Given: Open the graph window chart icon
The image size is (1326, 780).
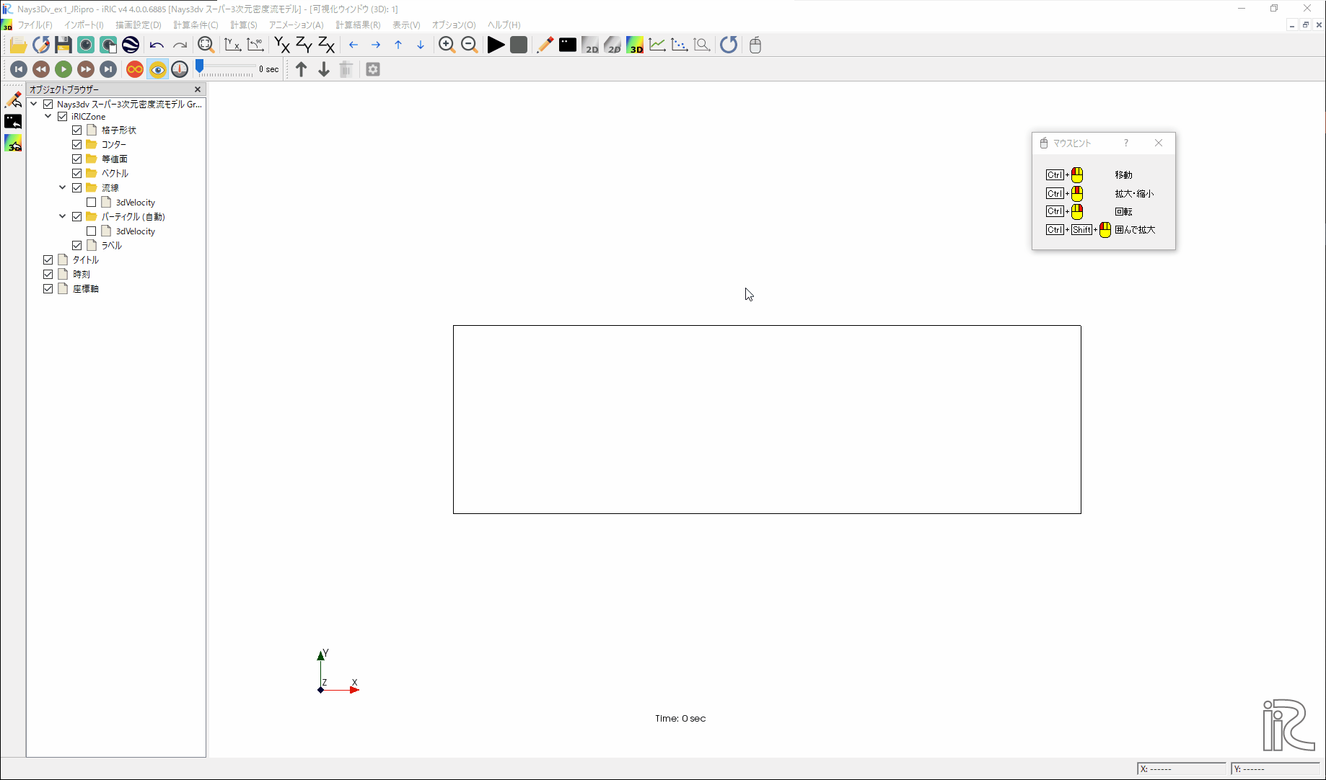Looking at the screenshot, I should pos(657,45).
